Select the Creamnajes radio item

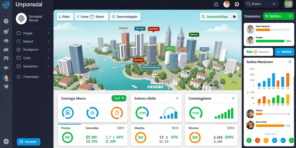pos(19,77)
